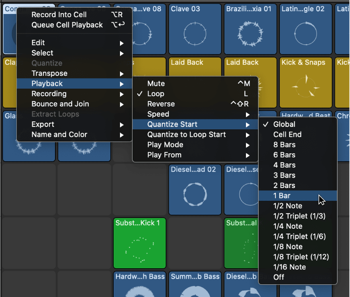Open the Speed submenu
The image size is (350, 297).
point(195,114)
